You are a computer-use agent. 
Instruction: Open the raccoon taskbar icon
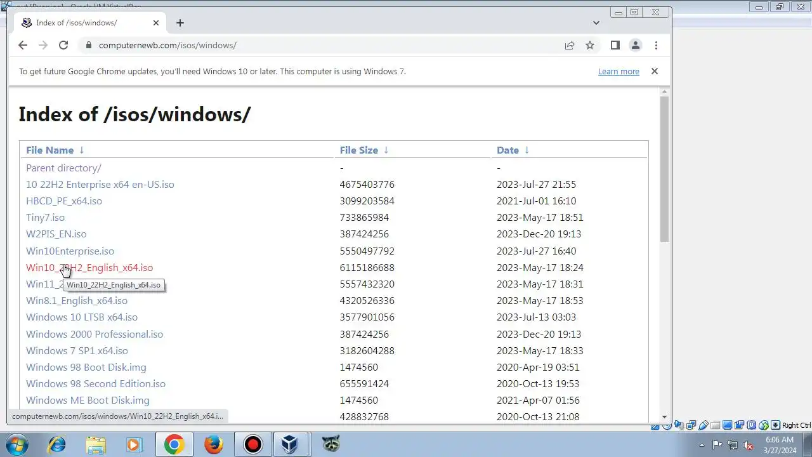click(x=330, y=444)
